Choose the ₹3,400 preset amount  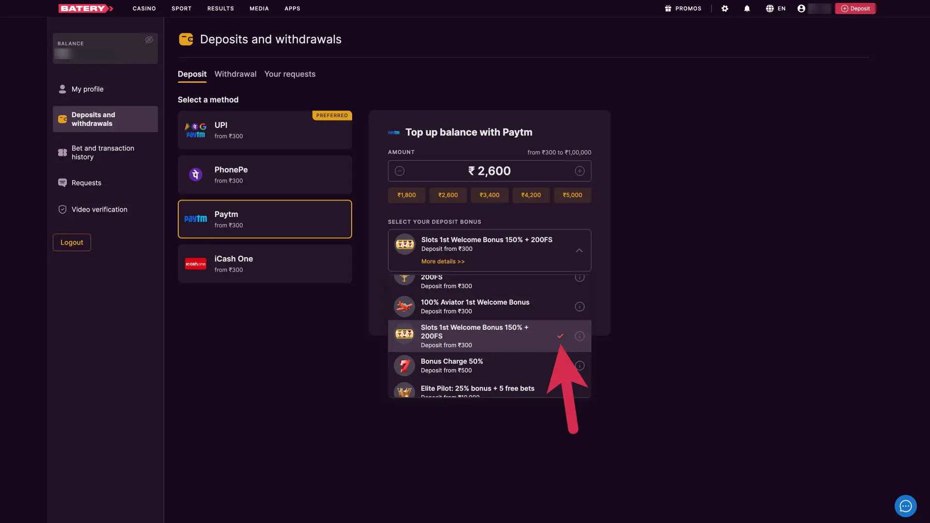490,195
